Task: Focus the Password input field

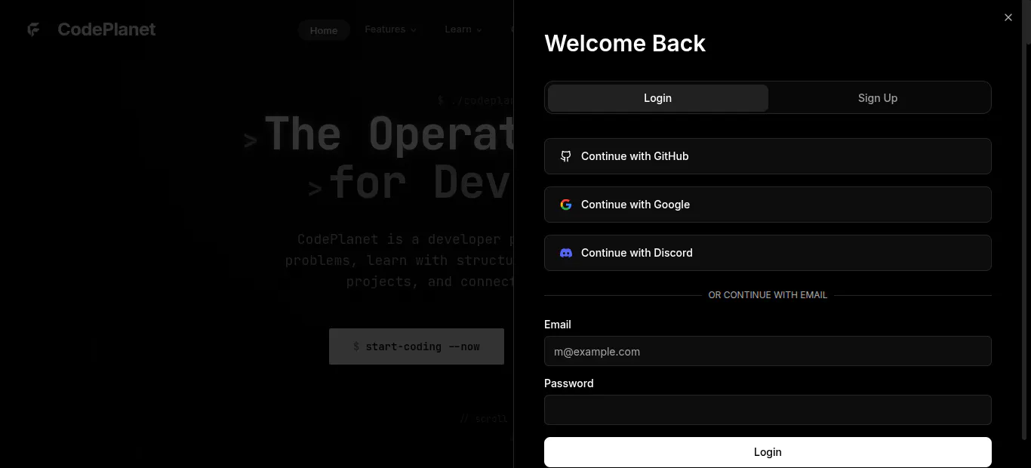Action: click(x=768, y=410)
